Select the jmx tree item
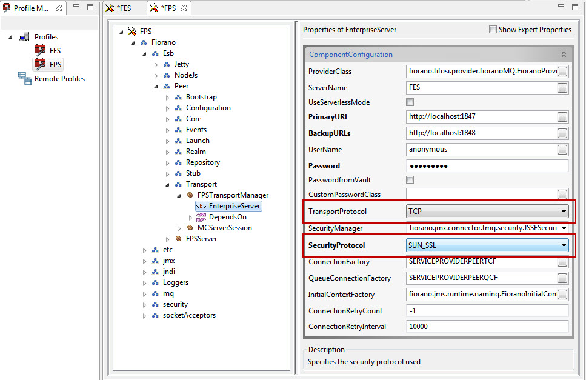 point(169,261)
